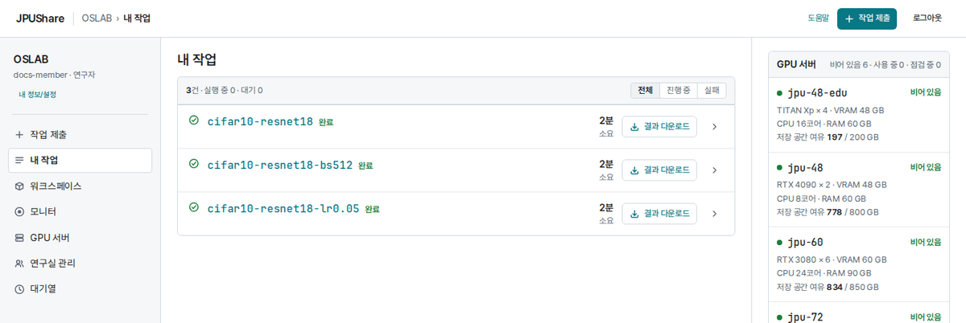Image resolution: width=966 pixels, height=323 pixels.
Task: Click the plus icon beside 작업 제출 in sidebar
Action: [x=19, y=135]
